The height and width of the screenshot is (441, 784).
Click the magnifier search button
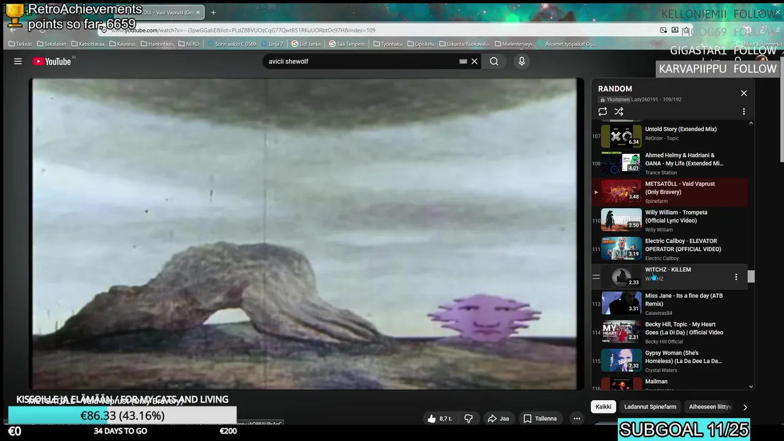494,61
